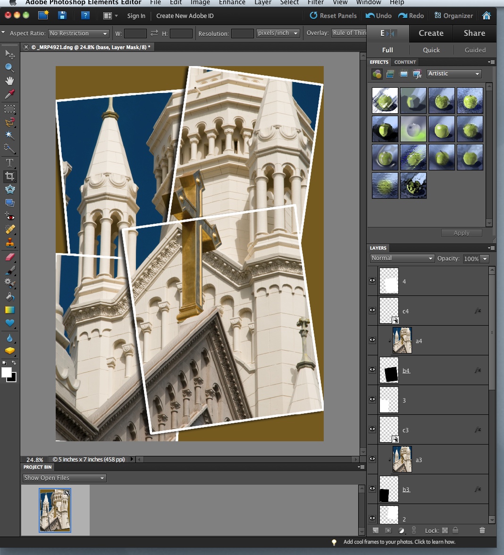Expand the Artistic effects category dropdown

click(x=454, y=74)
